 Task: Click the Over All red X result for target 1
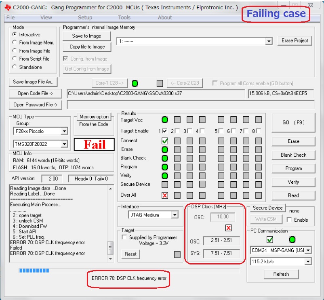pyautogui.click(x=165, y=195)
